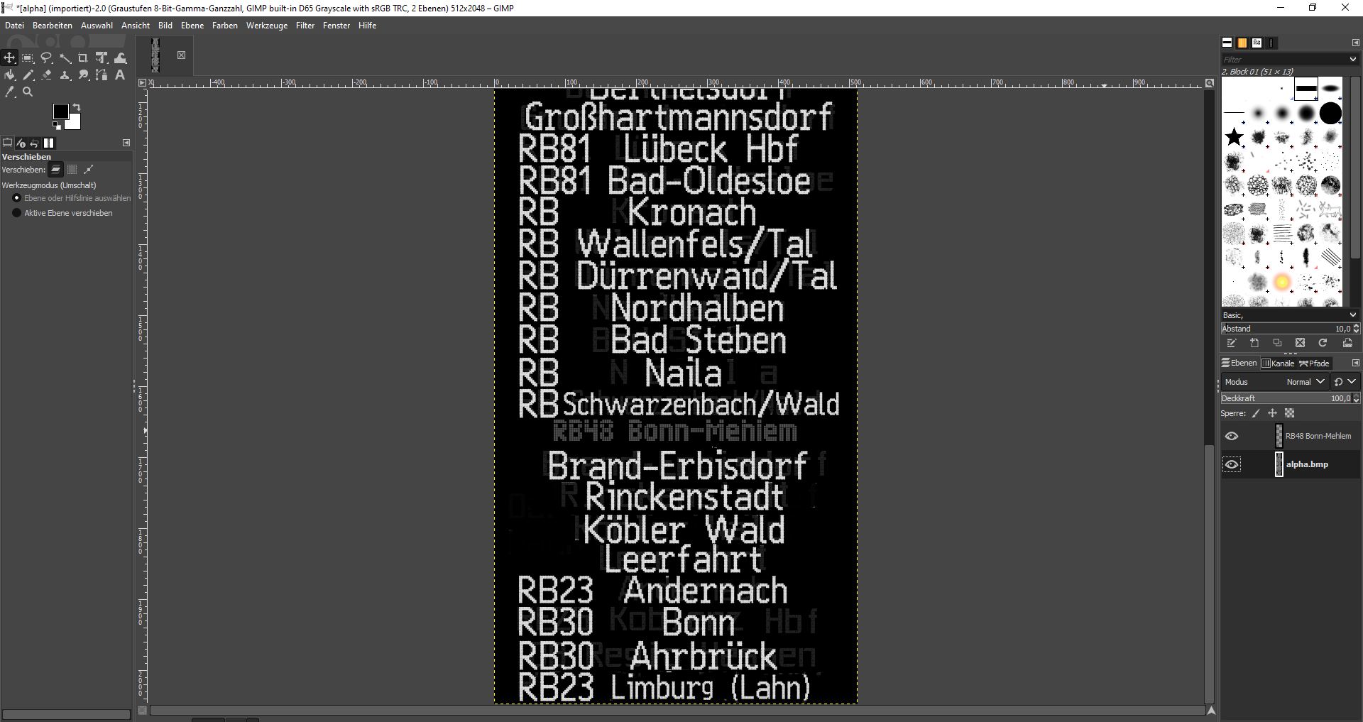Reset colors to default black and white
This screenshot has height=722, width=1363.
(x=57, y=126)
